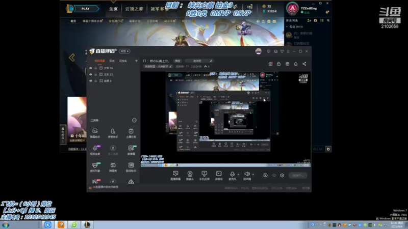Toggle visibility of 文本 15 layer
This screenshot has width=408, height=229.
point(91,74)
